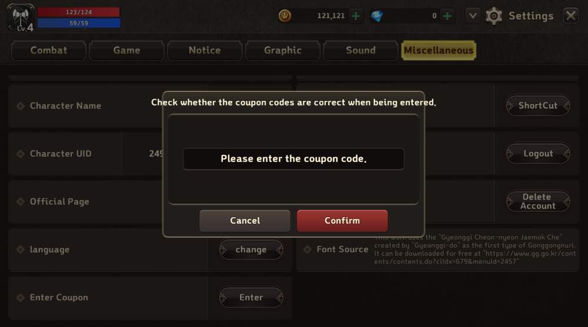
Task: Add gems with the green plus
Action: click(x=447, y=16)
